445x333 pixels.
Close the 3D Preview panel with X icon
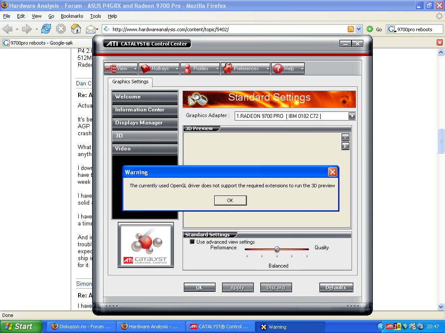pos(345,137)
